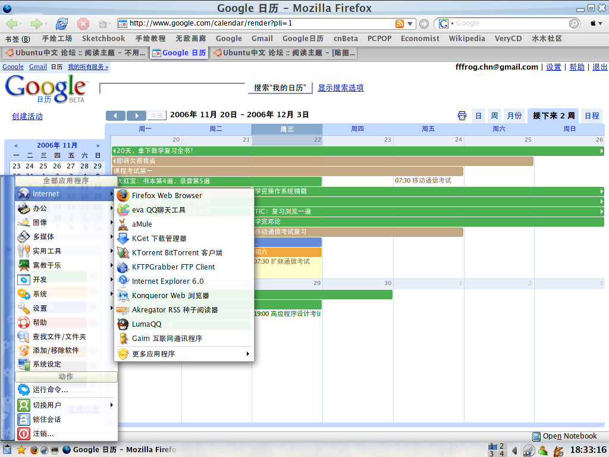Open the Wikipedia bookmark in bookmarks toolbar
This screenshot has height=457, width=609.
tap(467, 39)
